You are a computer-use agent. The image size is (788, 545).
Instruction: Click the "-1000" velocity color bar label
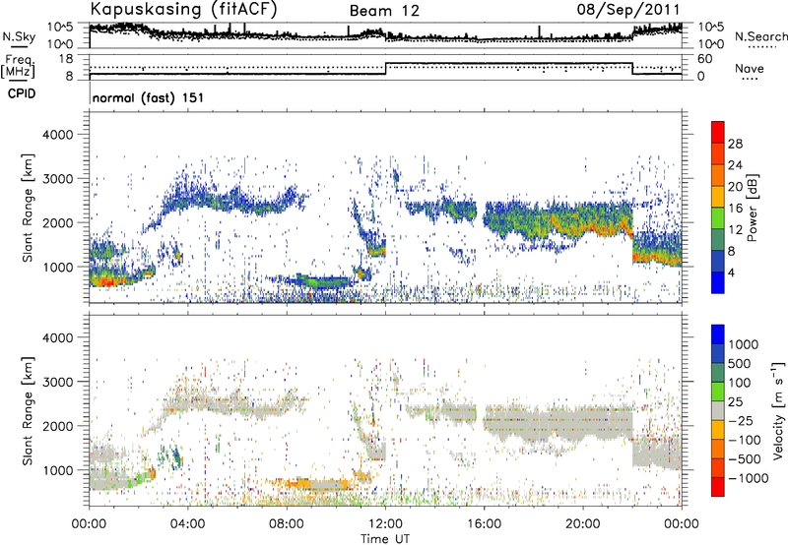tap(748, 478)
